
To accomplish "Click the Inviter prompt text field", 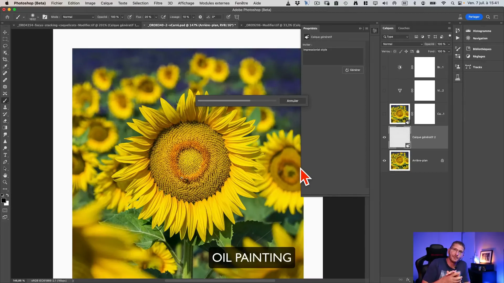I will point(333,56).
